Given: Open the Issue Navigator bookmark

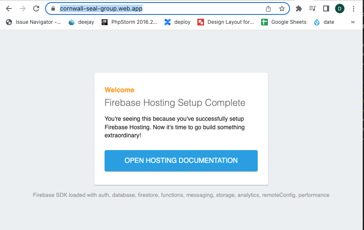Looking at the screenshot, I should [x=34, y=22].
